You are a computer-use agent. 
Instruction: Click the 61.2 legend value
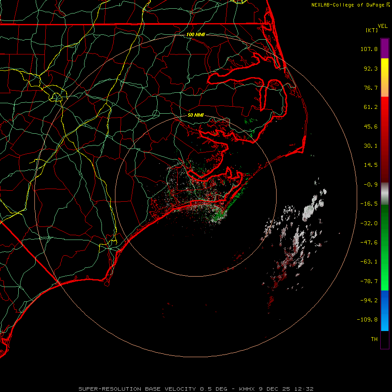pyautogui.click(x=371, y=107)
